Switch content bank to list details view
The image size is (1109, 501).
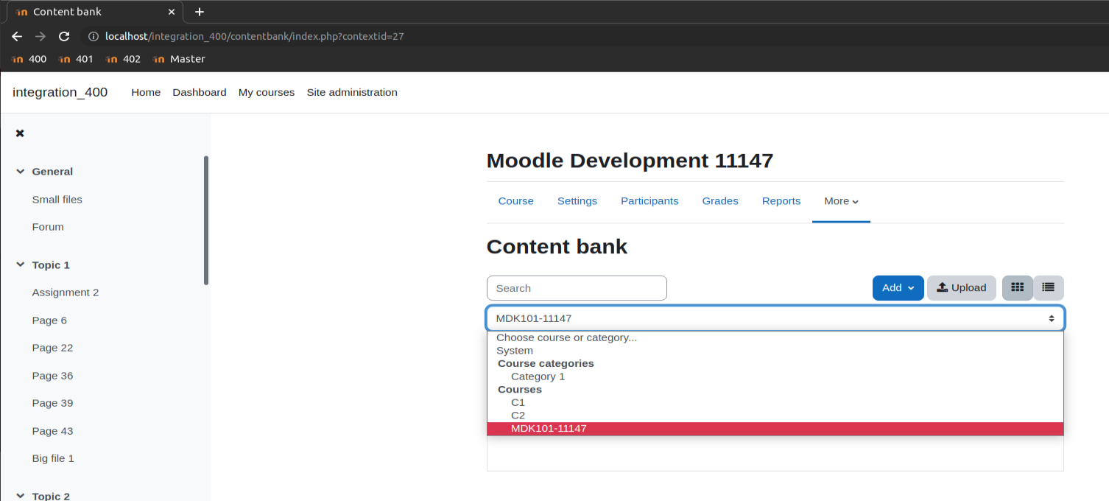[1049, 288]
